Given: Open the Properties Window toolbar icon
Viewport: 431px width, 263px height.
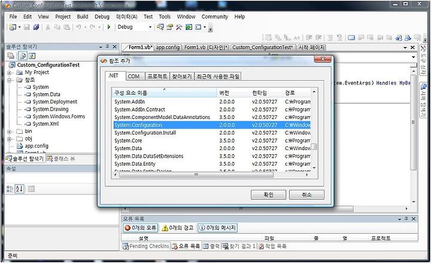Looking at the screenshot, I should coord(169,27).
